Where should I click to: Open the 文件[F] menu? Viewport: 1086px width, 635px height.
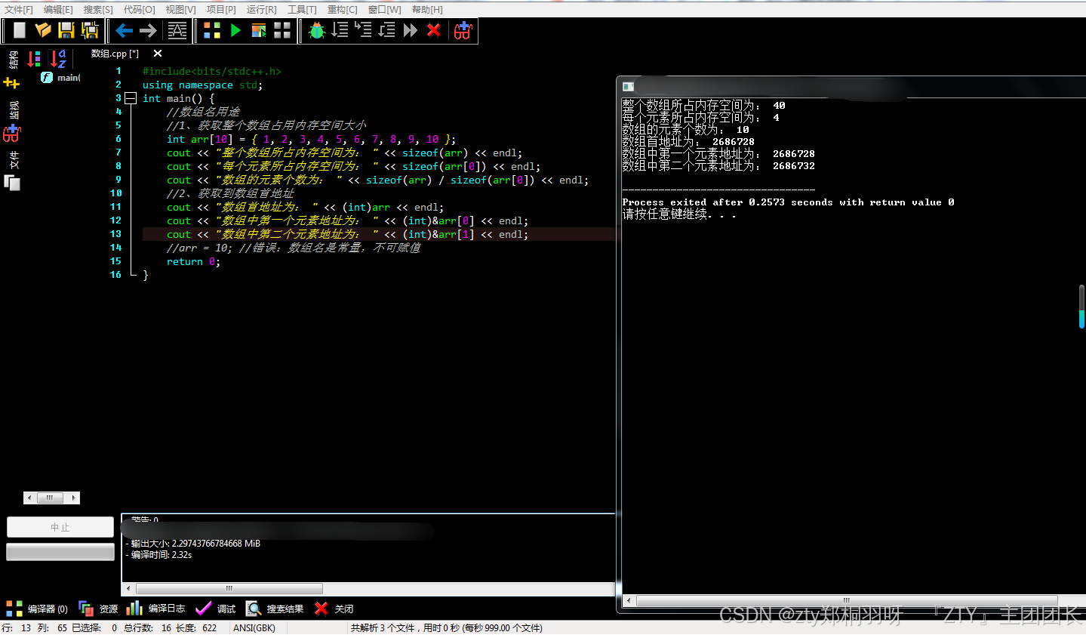(19, 9)
